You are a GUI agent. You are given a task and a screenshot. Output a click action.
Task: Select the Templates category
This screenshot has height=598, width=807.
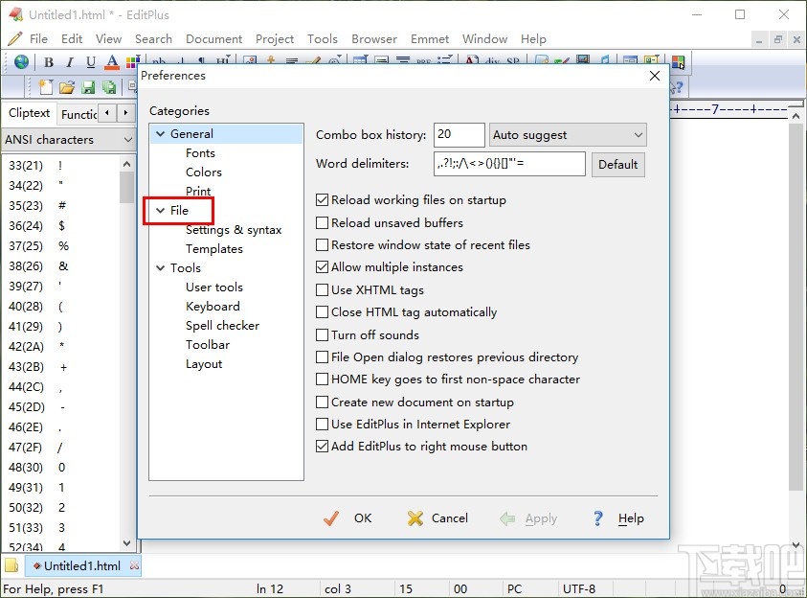point(214,249)
